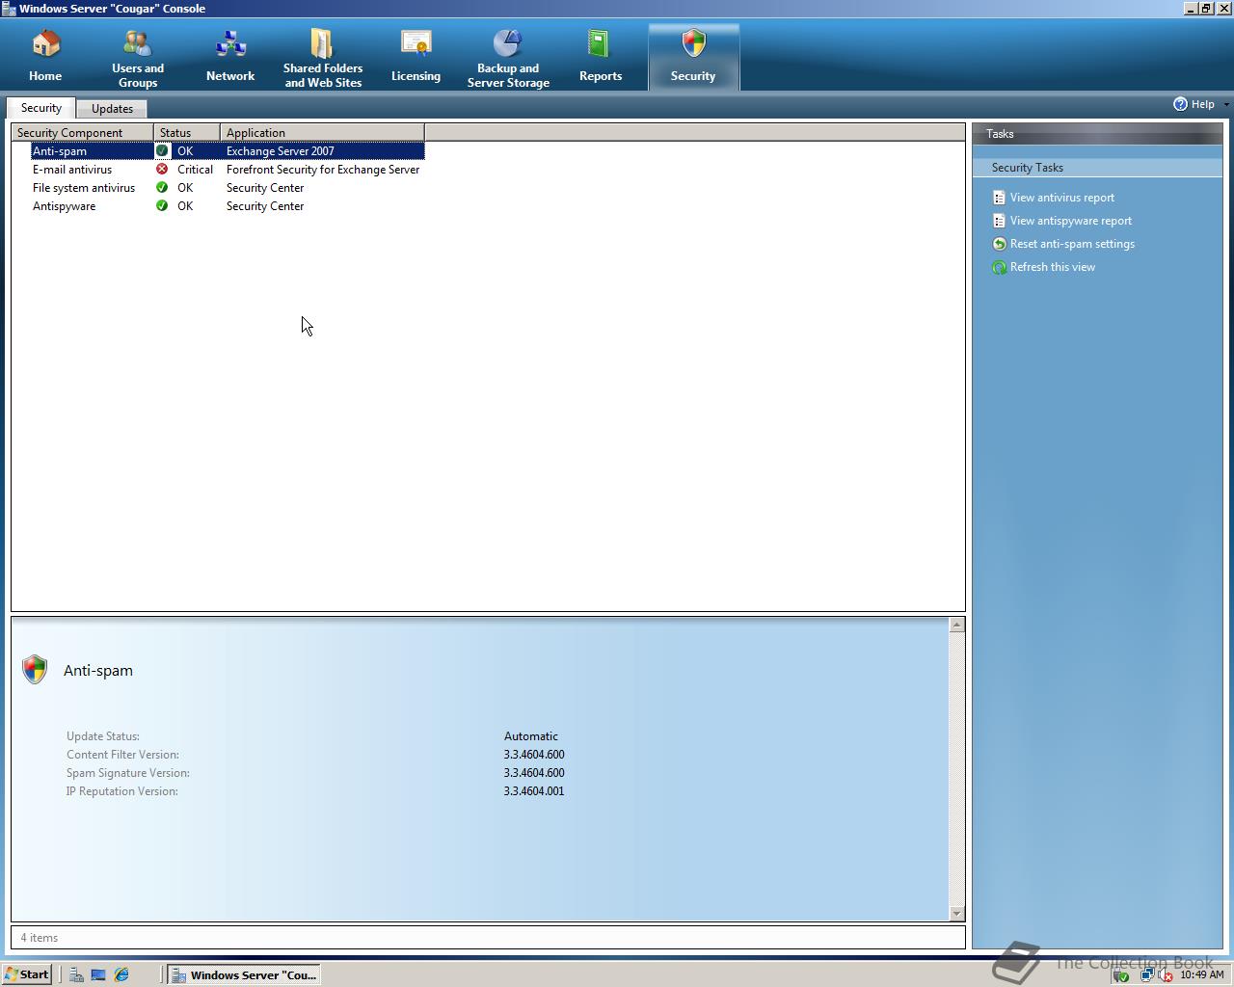Click the Security Tasks header

(x=1097, y=168)
